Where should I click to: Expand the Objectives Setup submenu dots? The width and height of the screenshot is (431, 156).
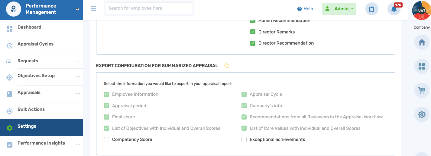pos(78,76)
